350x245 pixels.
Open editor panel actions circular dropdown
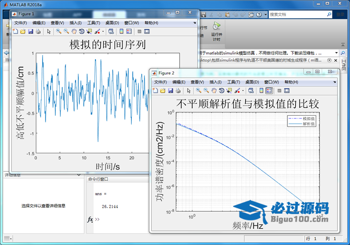tap(329, 60)
